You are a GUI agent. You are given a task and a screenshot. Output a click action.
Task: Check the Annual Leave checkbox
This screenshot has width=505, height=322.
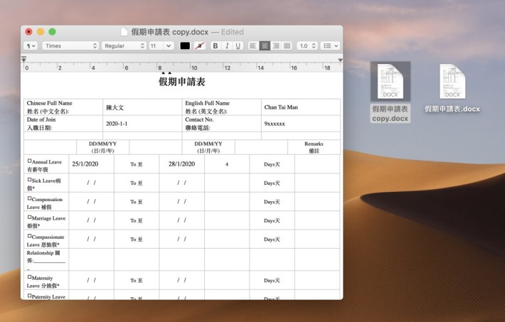coord(29,161)
